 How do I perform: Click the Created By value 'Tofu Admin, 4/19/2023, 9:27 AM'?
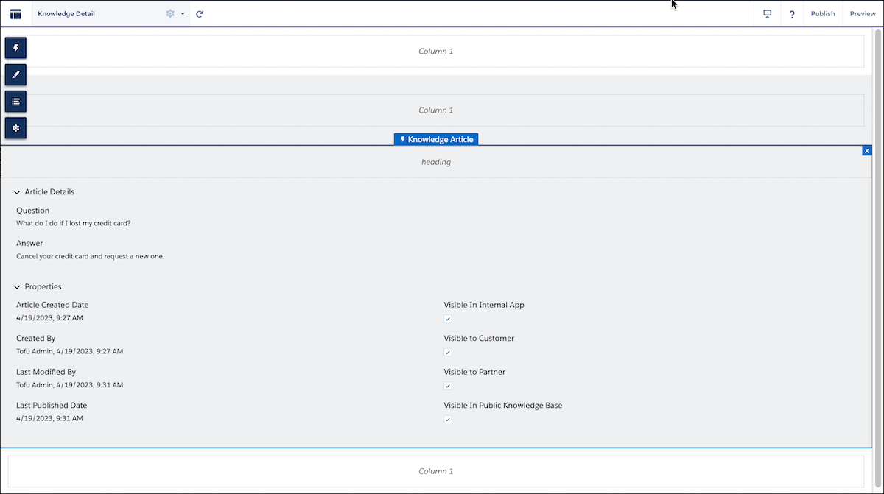click(70, 351)
